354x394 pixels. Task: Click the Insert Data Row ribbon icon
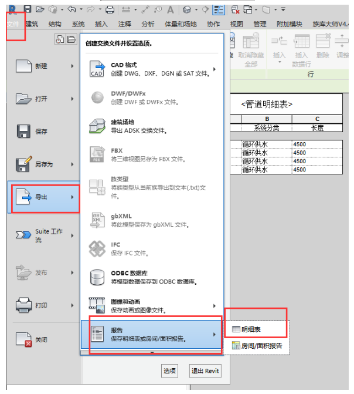[302, 41]
